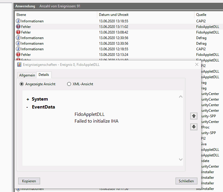Screen dimensions: 223x192
Task: Collapse the EventData node
Action: (x=27, y=107)
